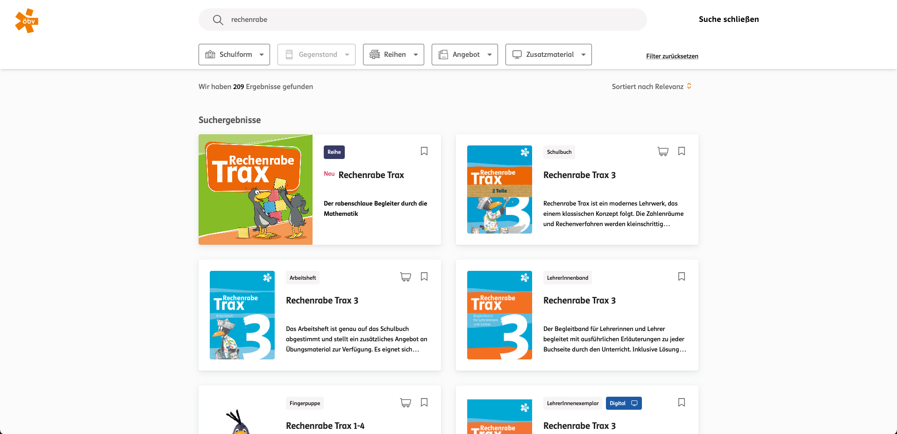Toggle bookmark on Schulbuch Rechenrabe Trax 3

coord(682,151)
